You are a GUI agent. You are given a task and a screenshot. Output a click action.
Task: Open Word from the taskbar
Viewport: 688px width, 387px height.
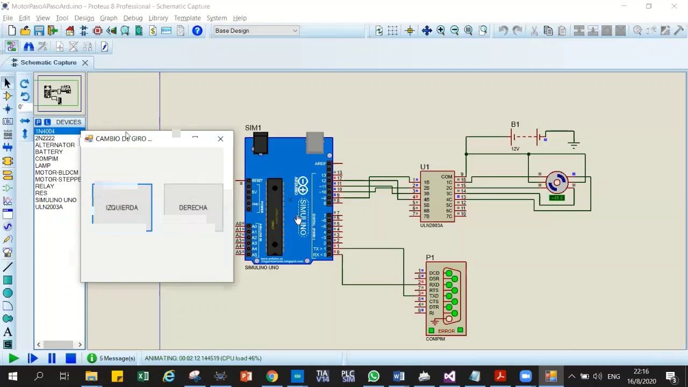399,376
